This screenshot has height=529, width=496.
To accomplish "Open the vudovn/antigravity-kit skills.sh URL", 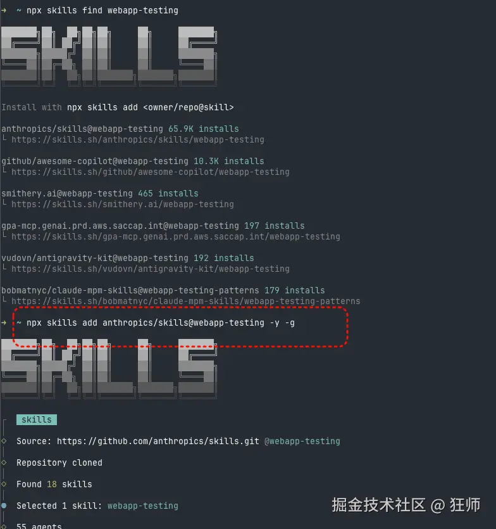I will [151, 269].
